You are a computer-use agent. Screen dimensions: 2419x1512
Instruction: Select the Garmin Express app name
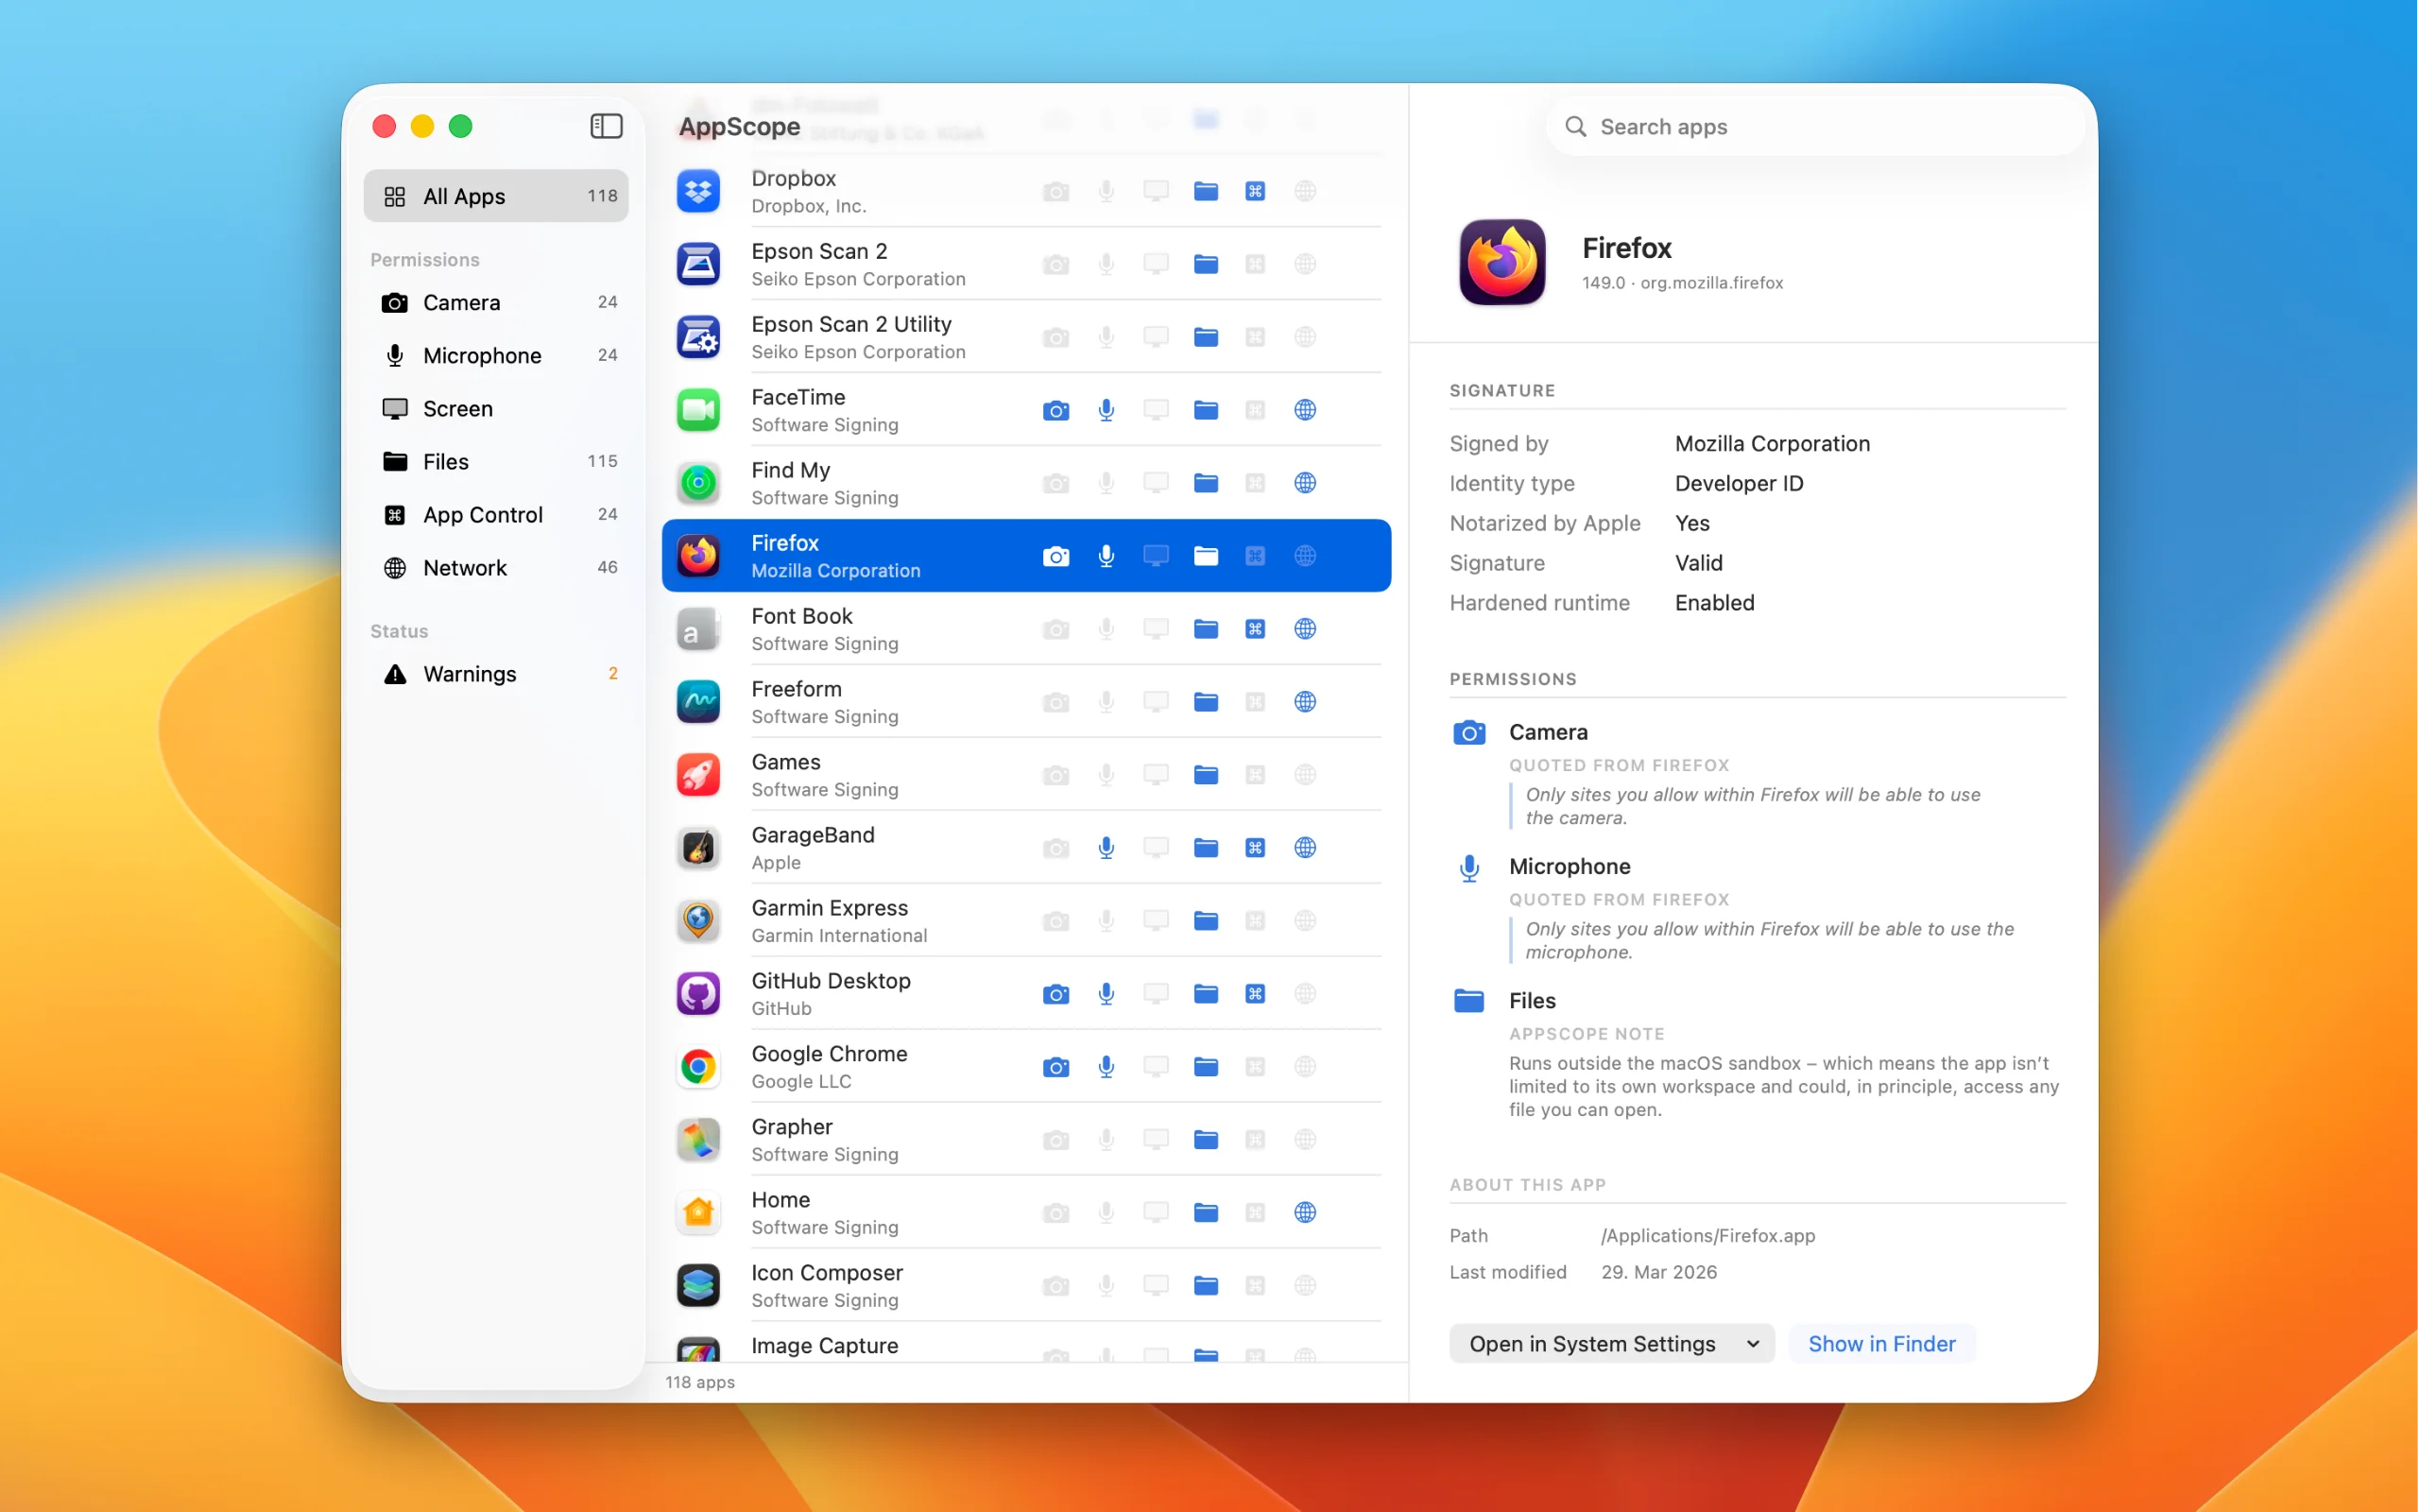click(x=830, y=908)
